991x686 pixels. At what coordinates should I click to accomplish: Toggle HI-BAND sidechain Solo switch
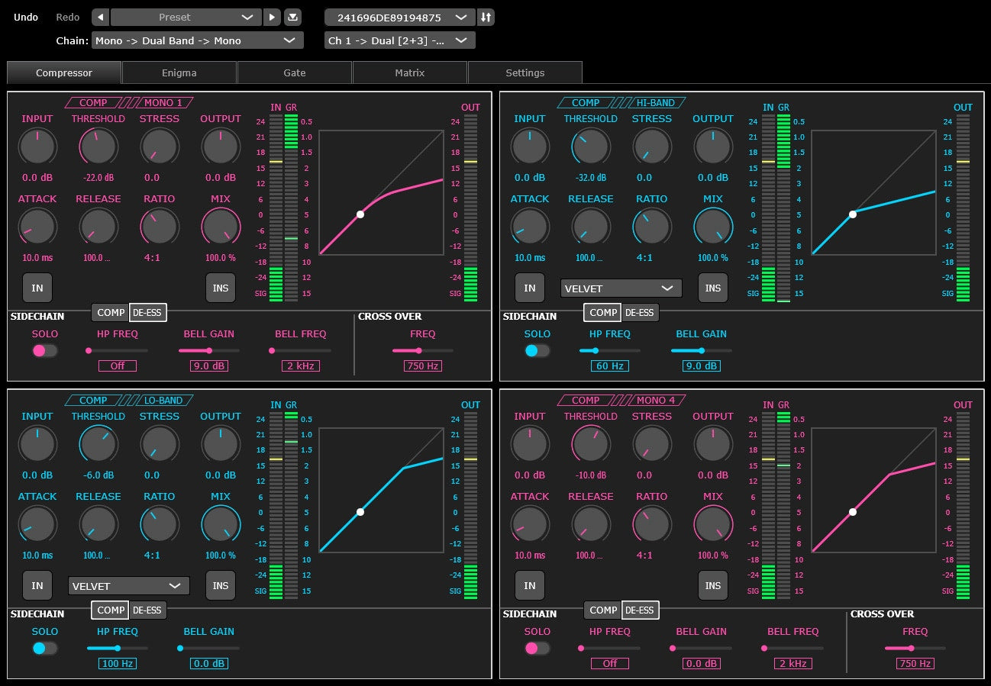(x=537, y=351)
